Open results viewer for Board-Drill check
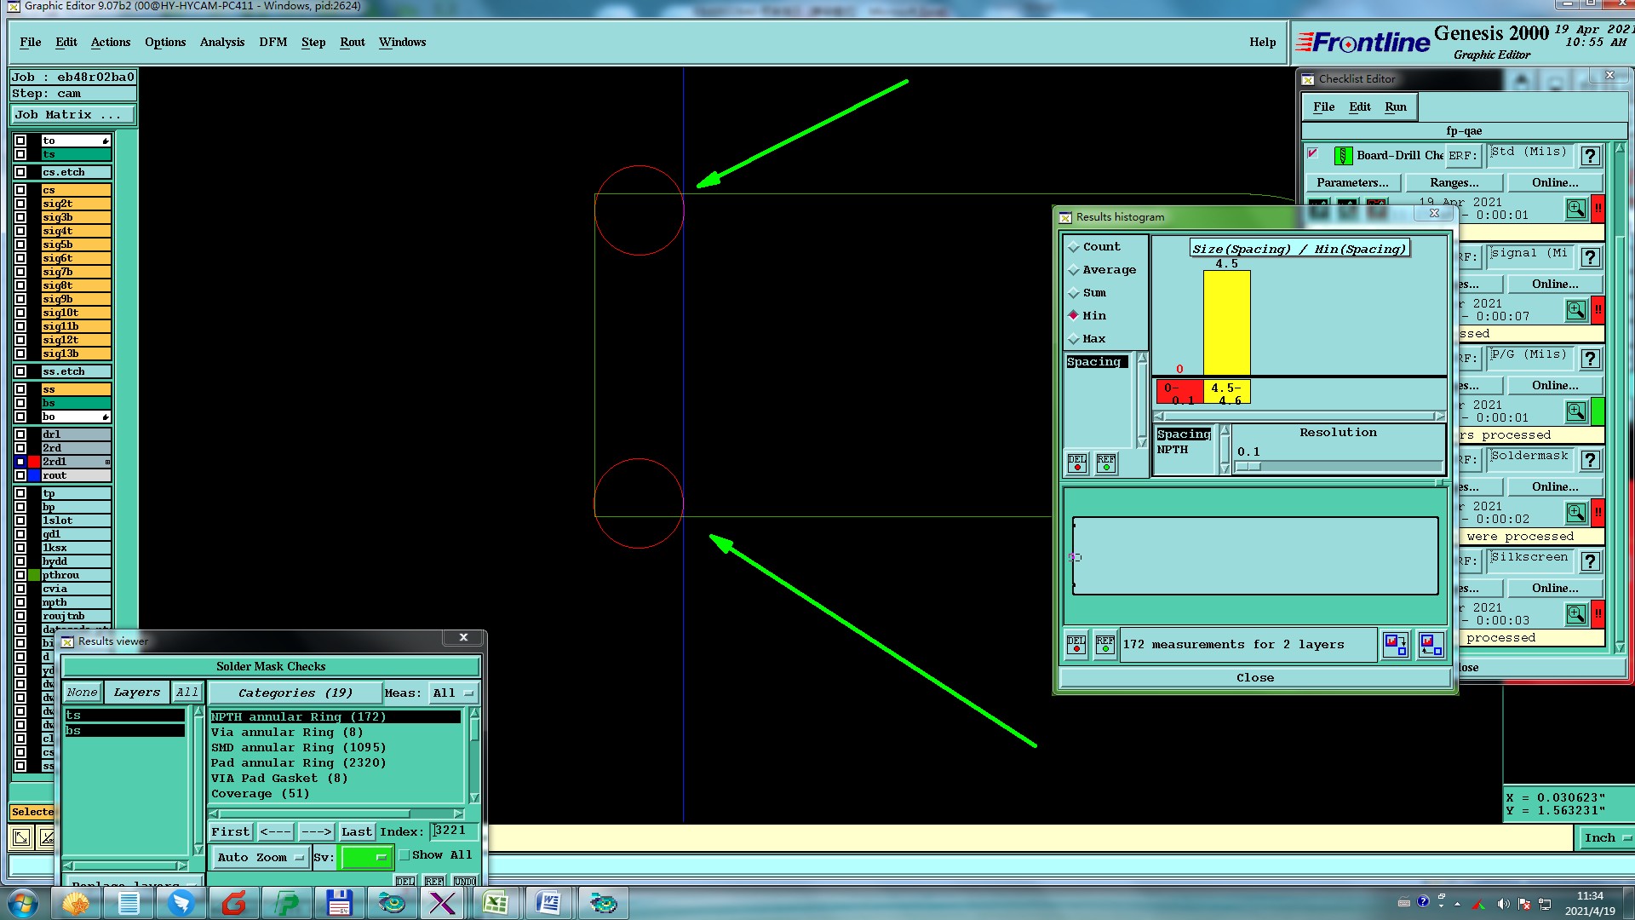The image size is (1635, 920). (x=1575, y=208)
